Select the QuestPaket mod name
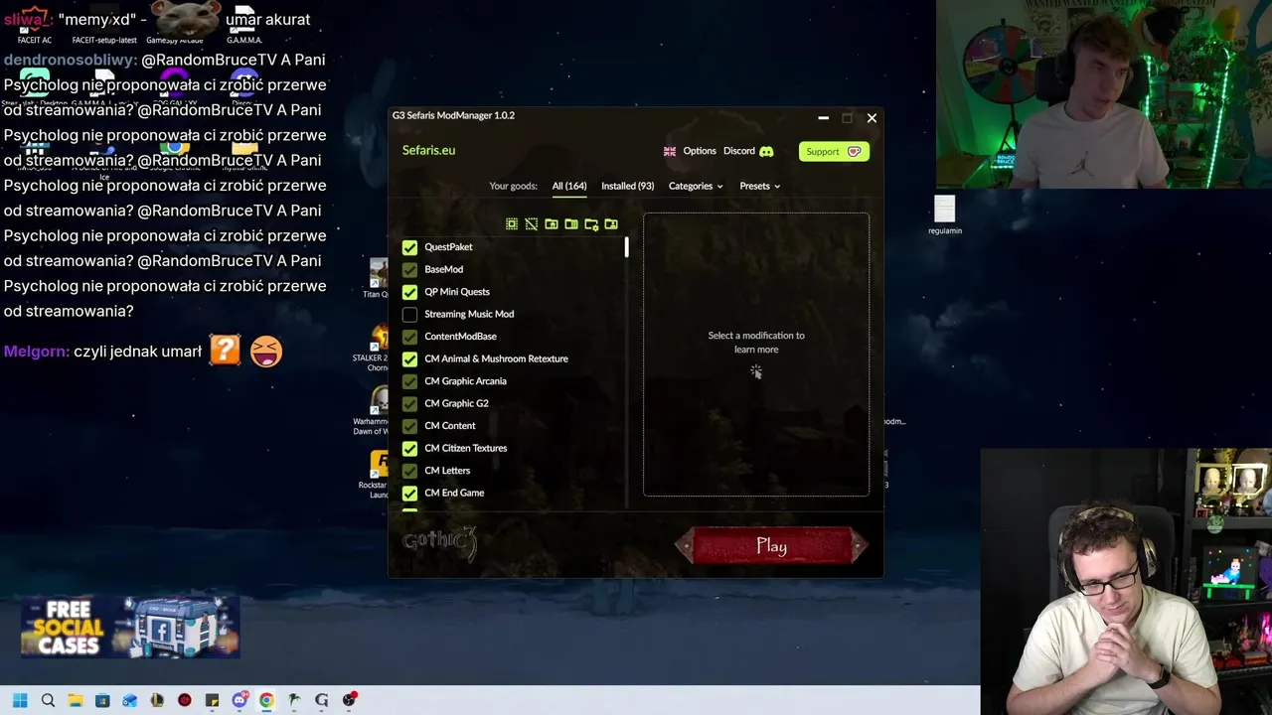Screen dimensions: 1272x715 448,247
